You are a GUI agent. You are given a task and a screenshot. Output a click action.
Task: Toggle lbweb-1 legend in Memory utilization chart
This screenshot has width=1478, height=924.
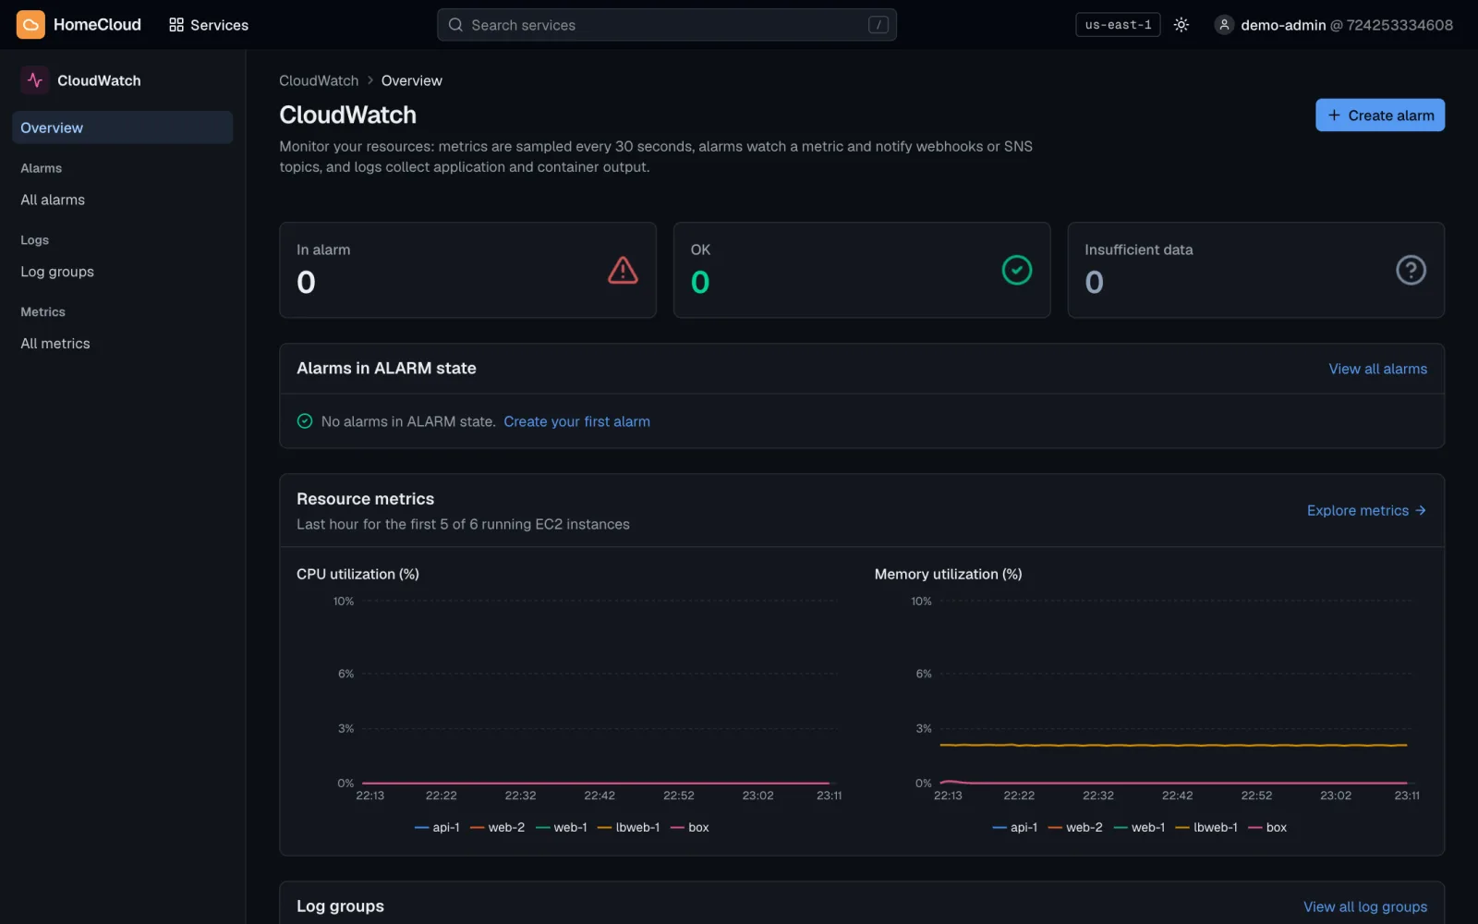pos(1205,827)
